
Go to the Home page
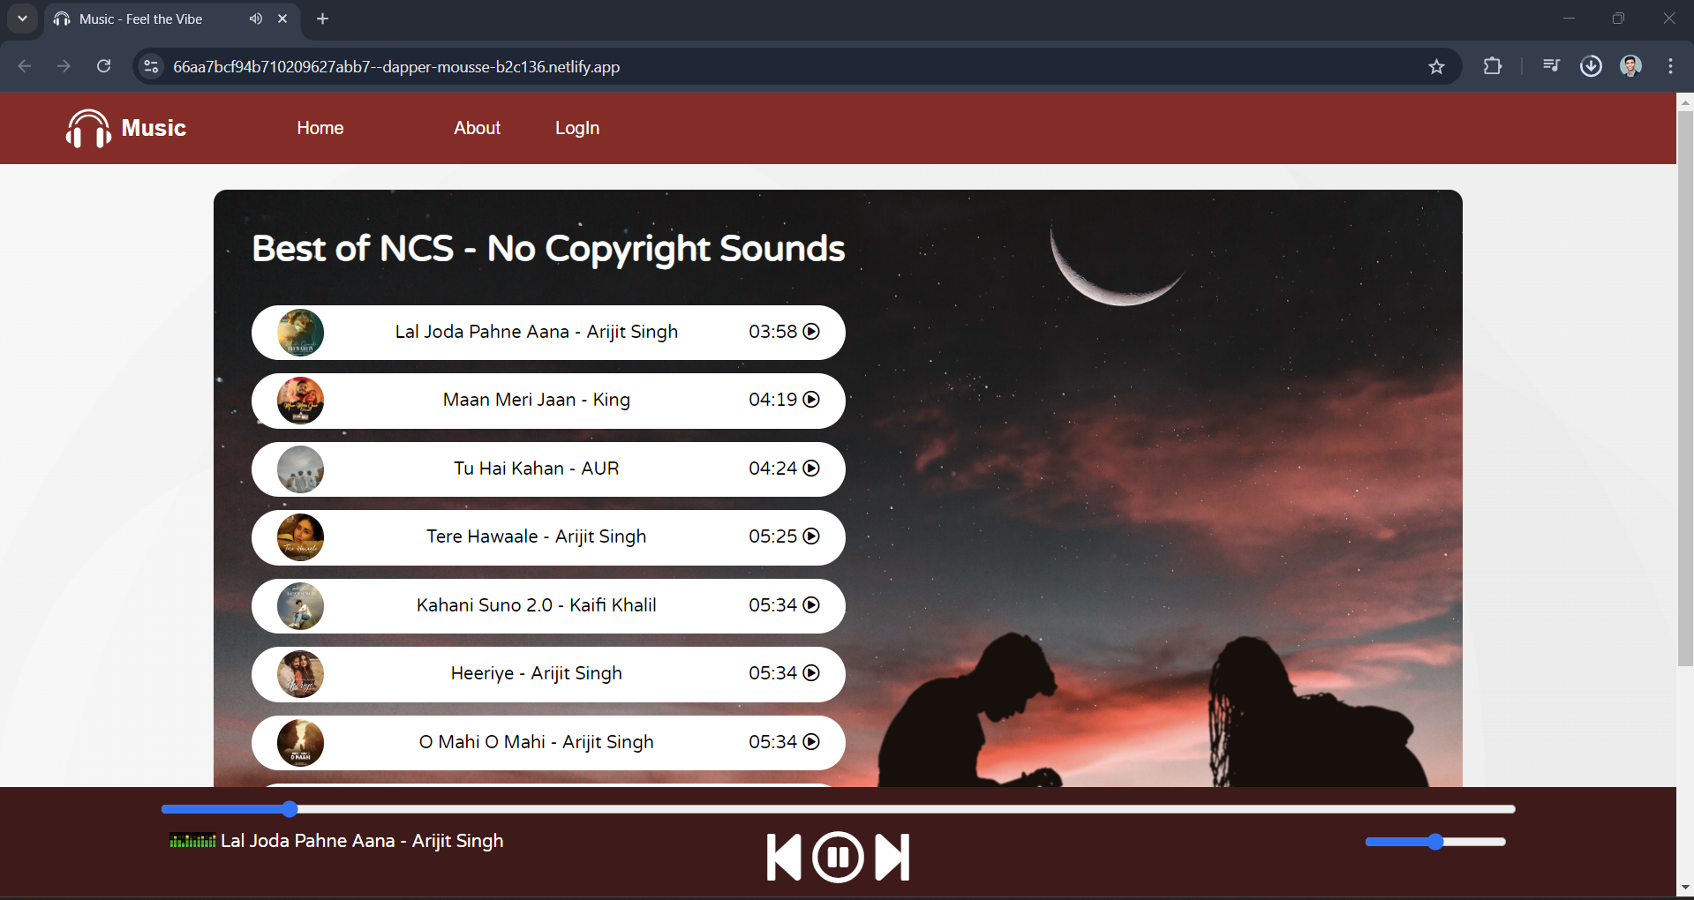[320, 129]
